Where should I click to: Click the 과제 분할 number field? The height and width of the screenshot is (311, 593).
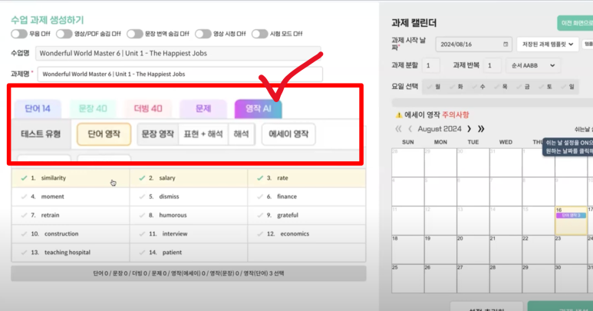click(431, 65)
